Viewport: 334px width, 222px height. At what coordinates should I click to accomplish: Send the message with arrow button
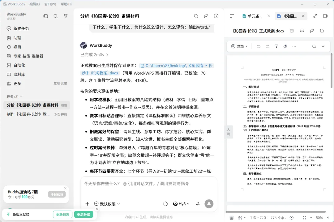209,204
